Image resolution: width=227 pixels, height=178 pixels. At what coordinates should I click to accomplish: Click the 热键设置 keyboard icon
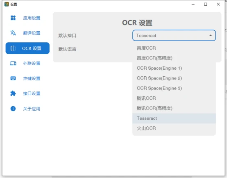click(13, 78)
